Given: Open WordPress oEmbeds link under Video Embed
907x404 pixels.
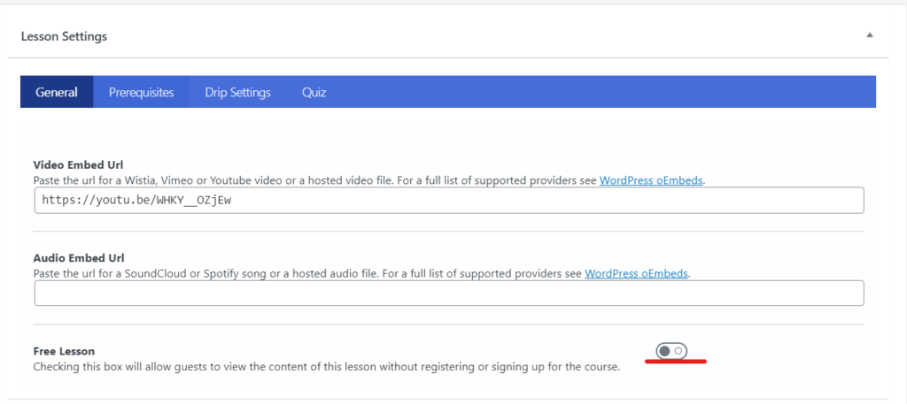Looking at the screenshot, I should (652, 180).
